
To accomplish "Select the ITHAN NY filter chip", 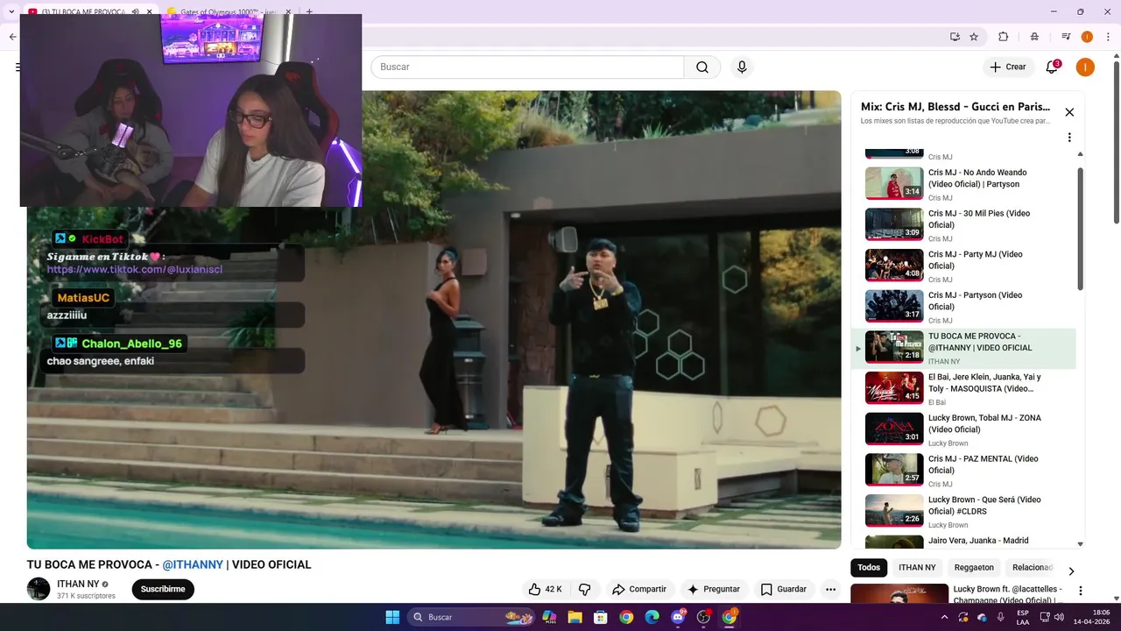I will tap(917, 567).
